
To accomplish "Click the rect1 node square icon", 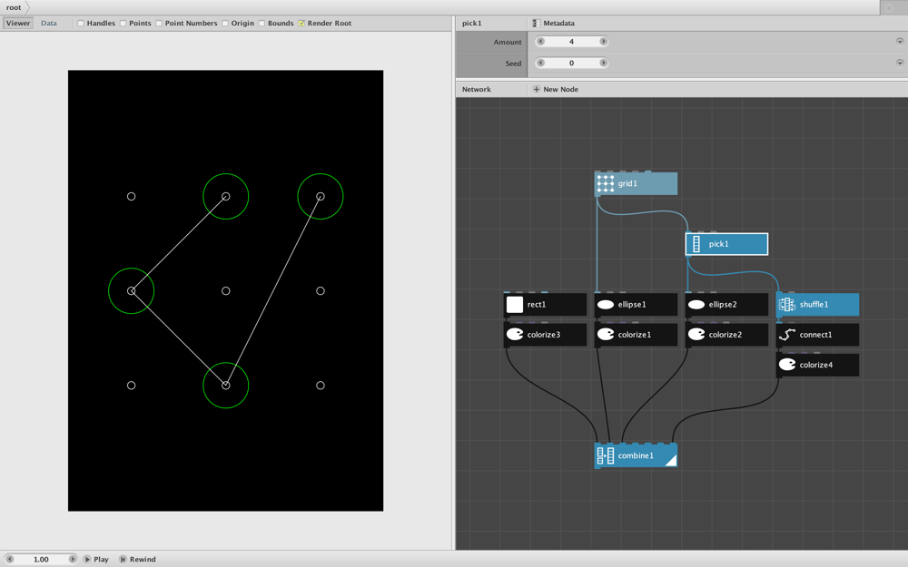I will (514, 304).
